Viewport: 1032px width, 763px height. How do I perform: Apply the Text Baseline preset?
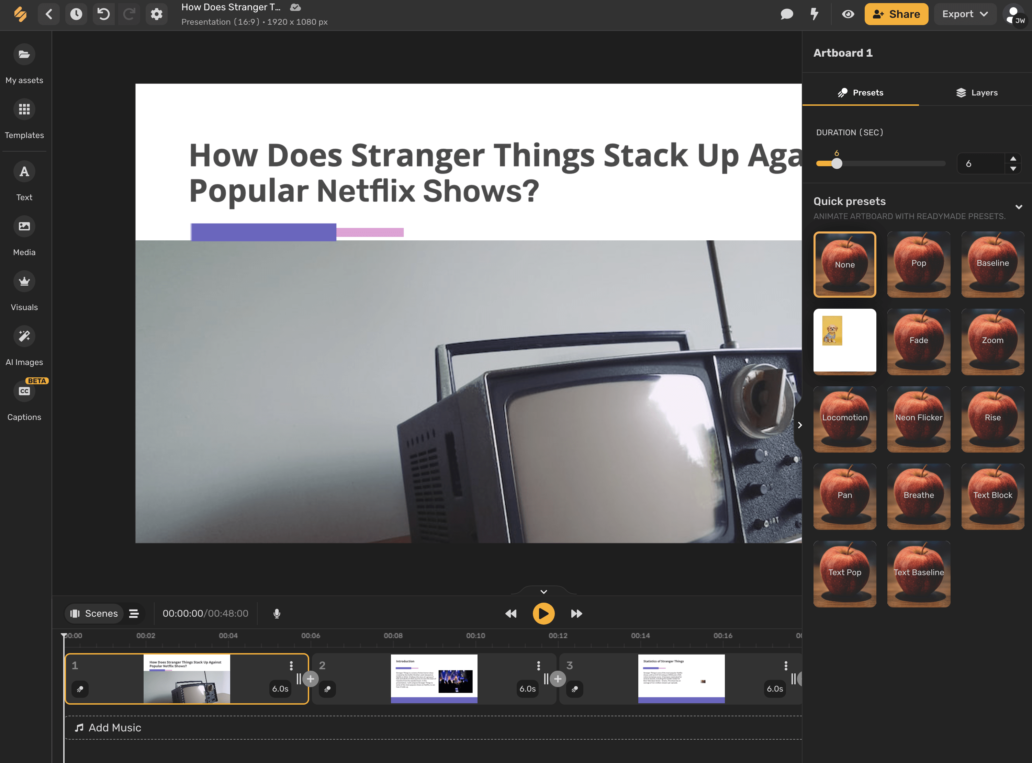(918, 574)
